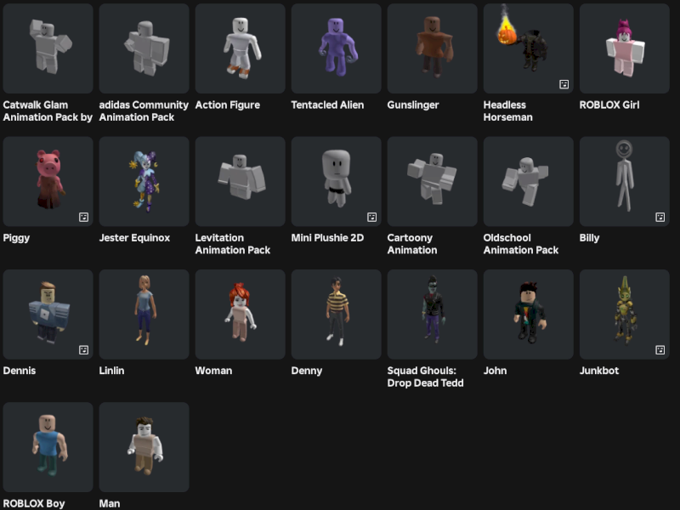680x510 pixels.
Task: Click the 'Oldschool Animation Pack' name label
Action: 521,244
